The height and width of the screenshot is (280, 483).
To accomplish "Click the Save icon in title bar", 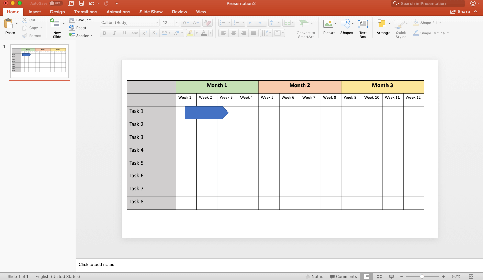I will click(x=81, y=3).
